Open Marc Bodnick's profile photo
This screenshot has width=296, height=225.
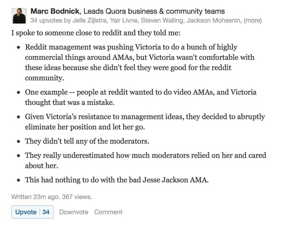[x=19, y=16]
